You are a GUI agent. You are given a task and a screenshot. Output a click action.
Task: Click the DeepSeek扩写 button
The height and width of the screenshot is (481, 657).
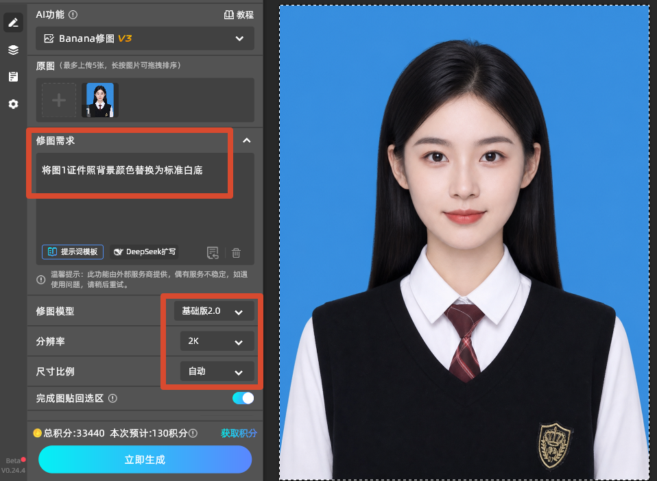[145, 251]
